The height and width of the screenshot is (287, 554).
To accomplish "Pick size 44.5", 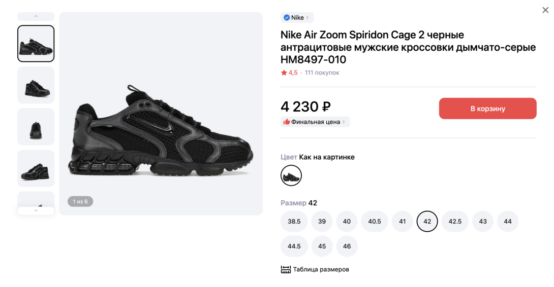I will (294, 246).
